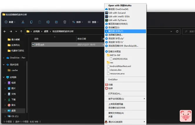195x125 pixels.
Task: Select the .cache folder in sidebar
Action: (13, 70)
